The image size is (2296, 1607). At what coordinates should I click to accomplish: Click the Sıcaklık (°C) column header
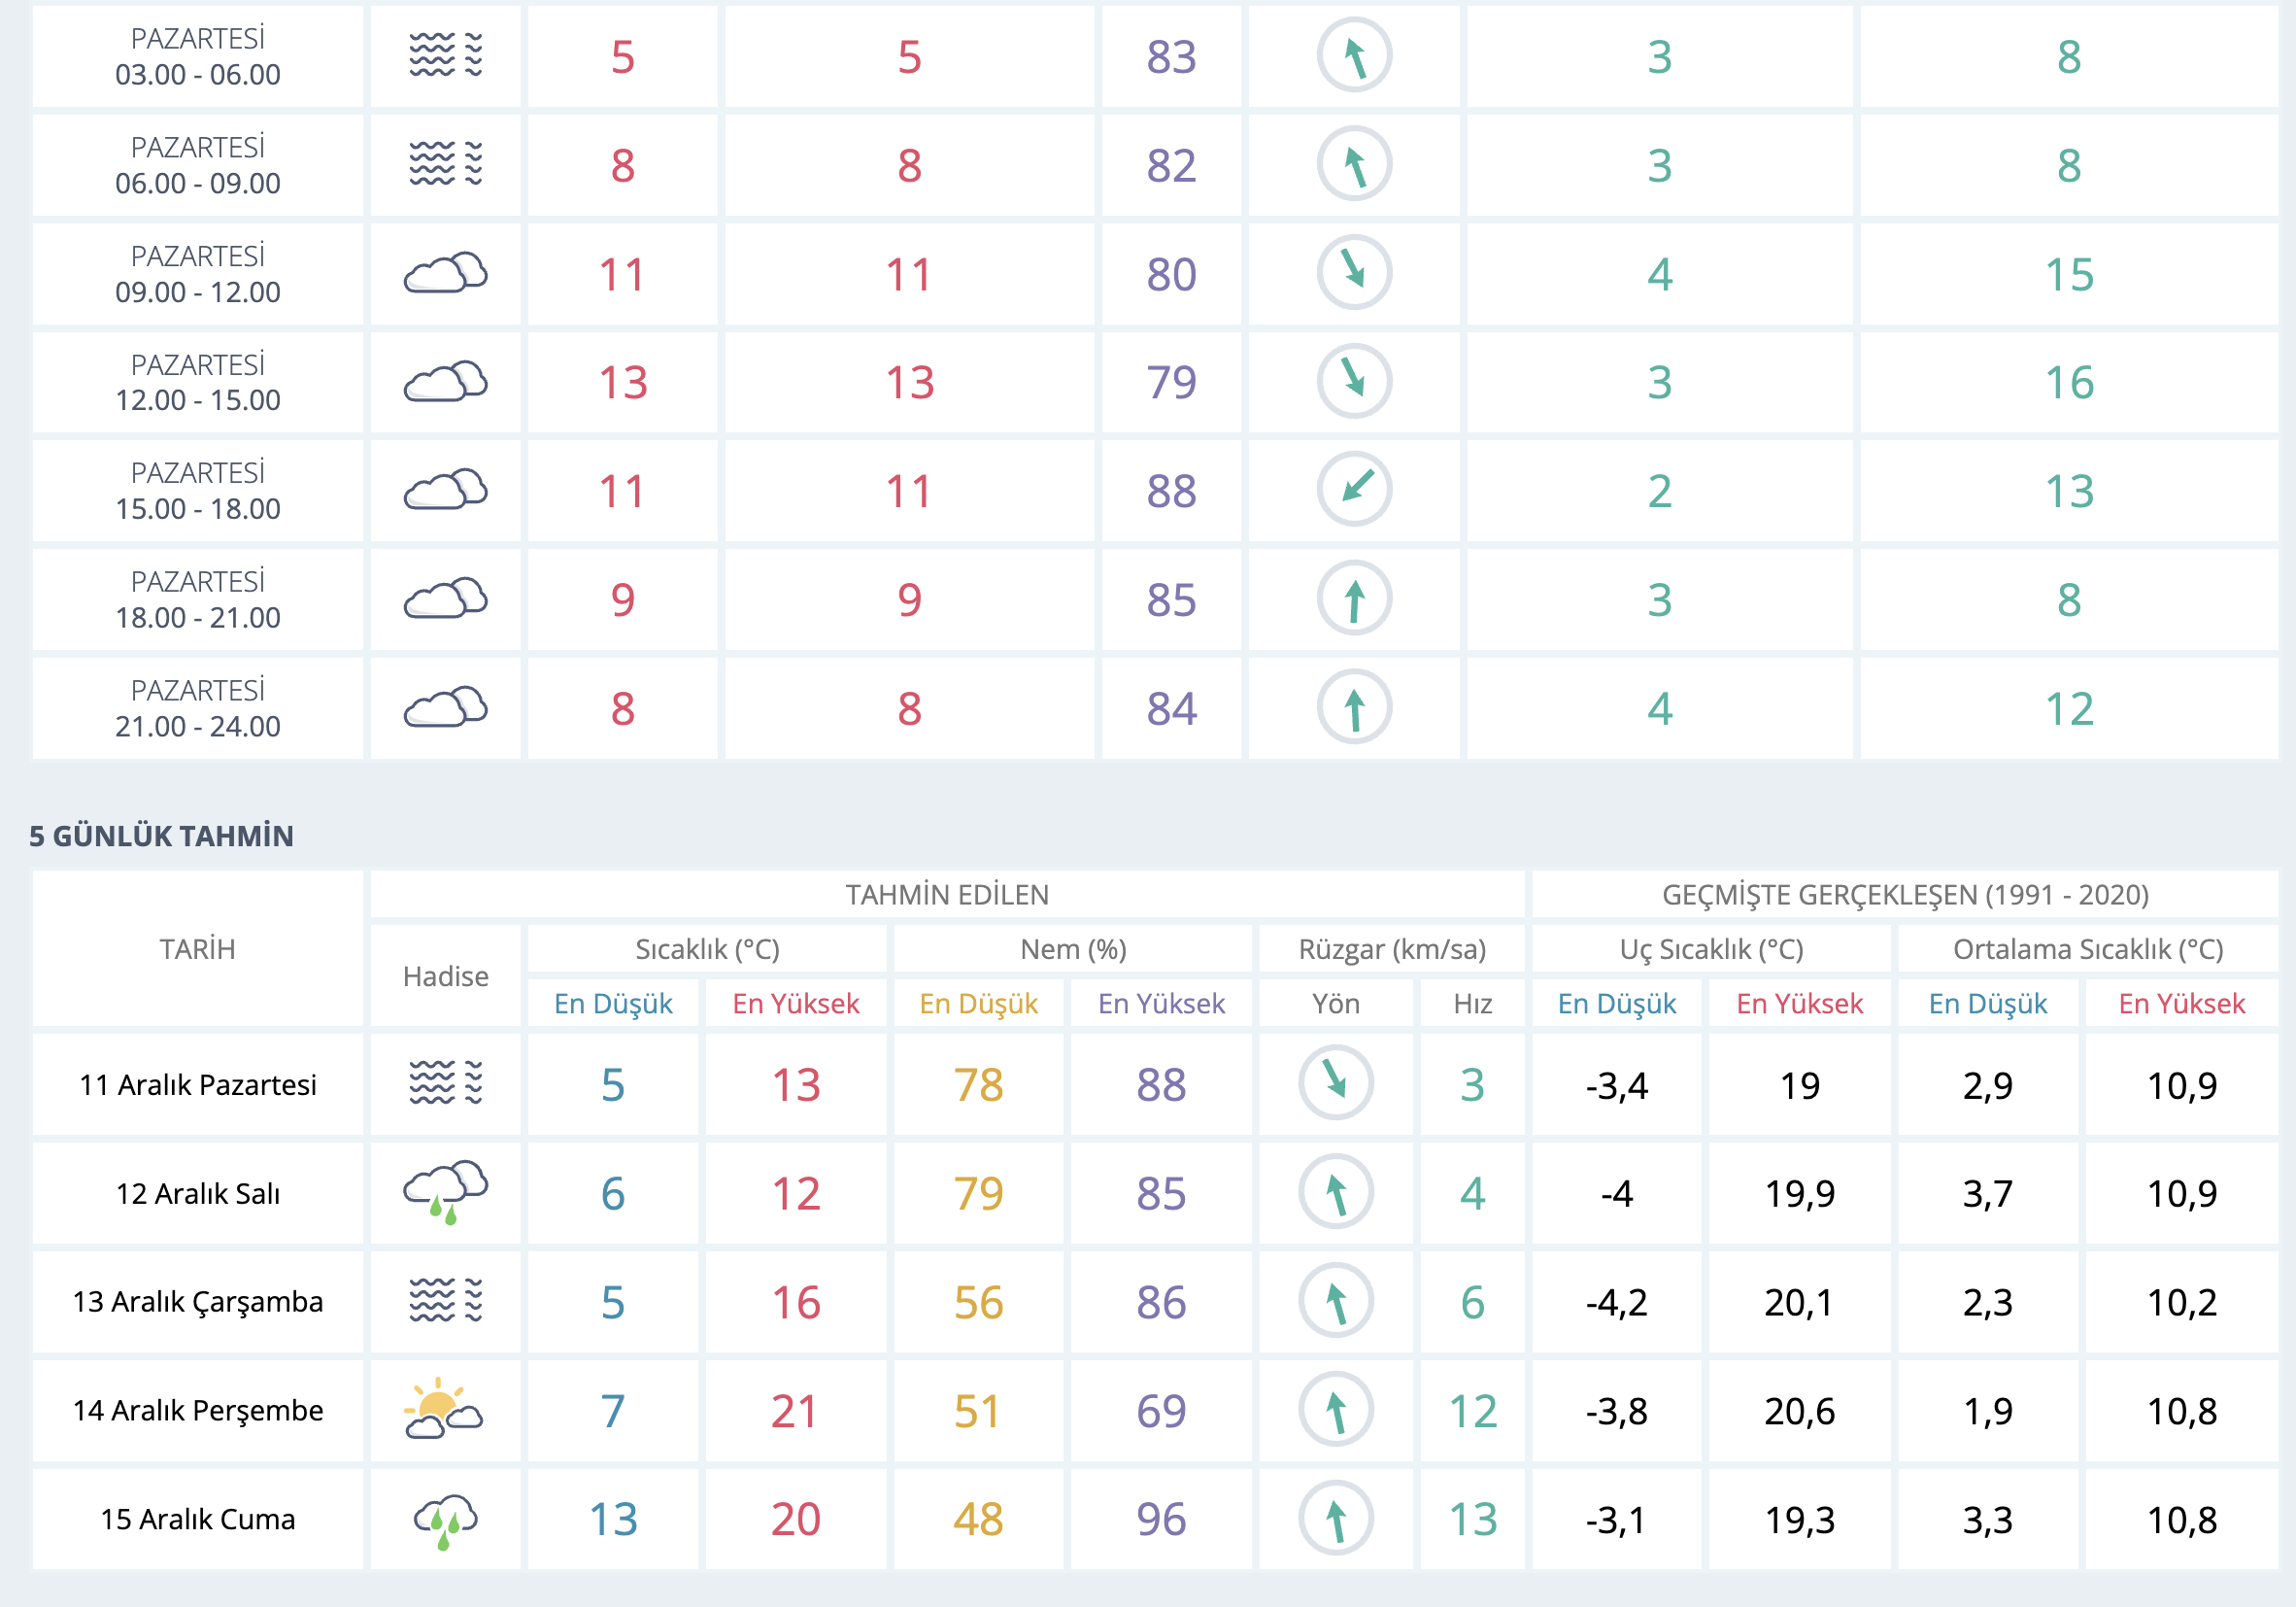[x=706, y=949]
